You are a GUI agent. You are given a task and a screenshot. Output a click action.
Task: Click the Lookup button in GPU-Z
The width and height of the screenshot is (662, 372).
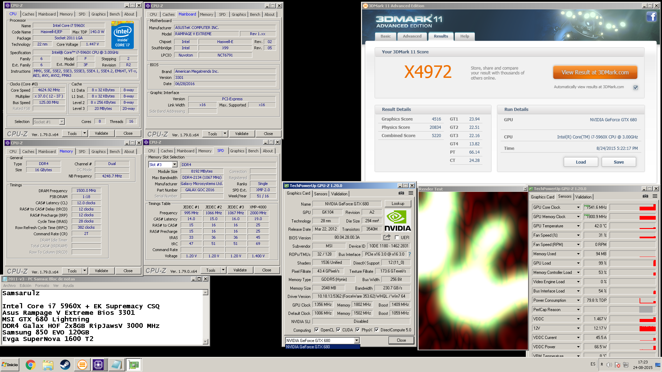pos(398,204)
